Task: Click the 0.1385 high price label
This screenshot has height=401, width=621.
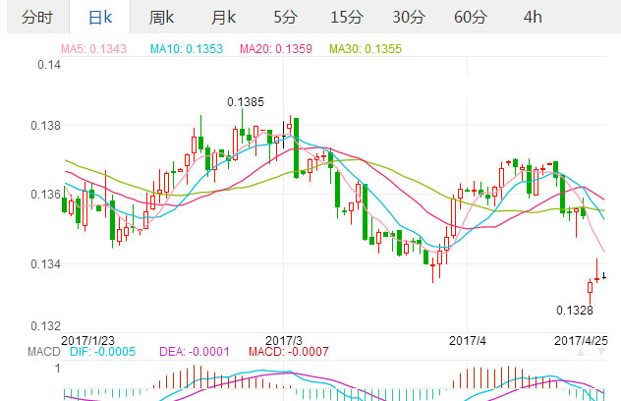Action: tap(246, 102)
